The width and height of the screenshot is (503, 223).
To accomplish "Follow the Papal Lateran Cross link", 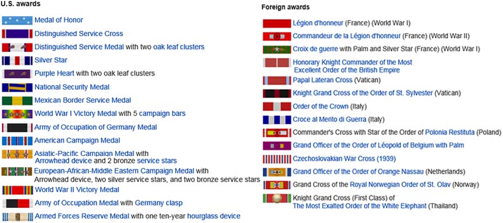I will [x=323, y=80].
